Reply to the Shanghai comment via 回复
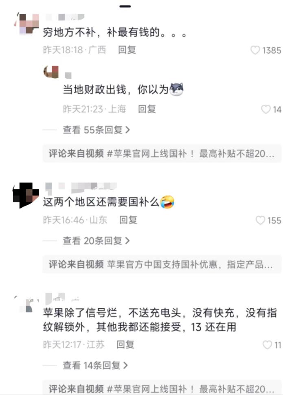The width and height of the screenshot is (283, 395). tap(147, 109)
